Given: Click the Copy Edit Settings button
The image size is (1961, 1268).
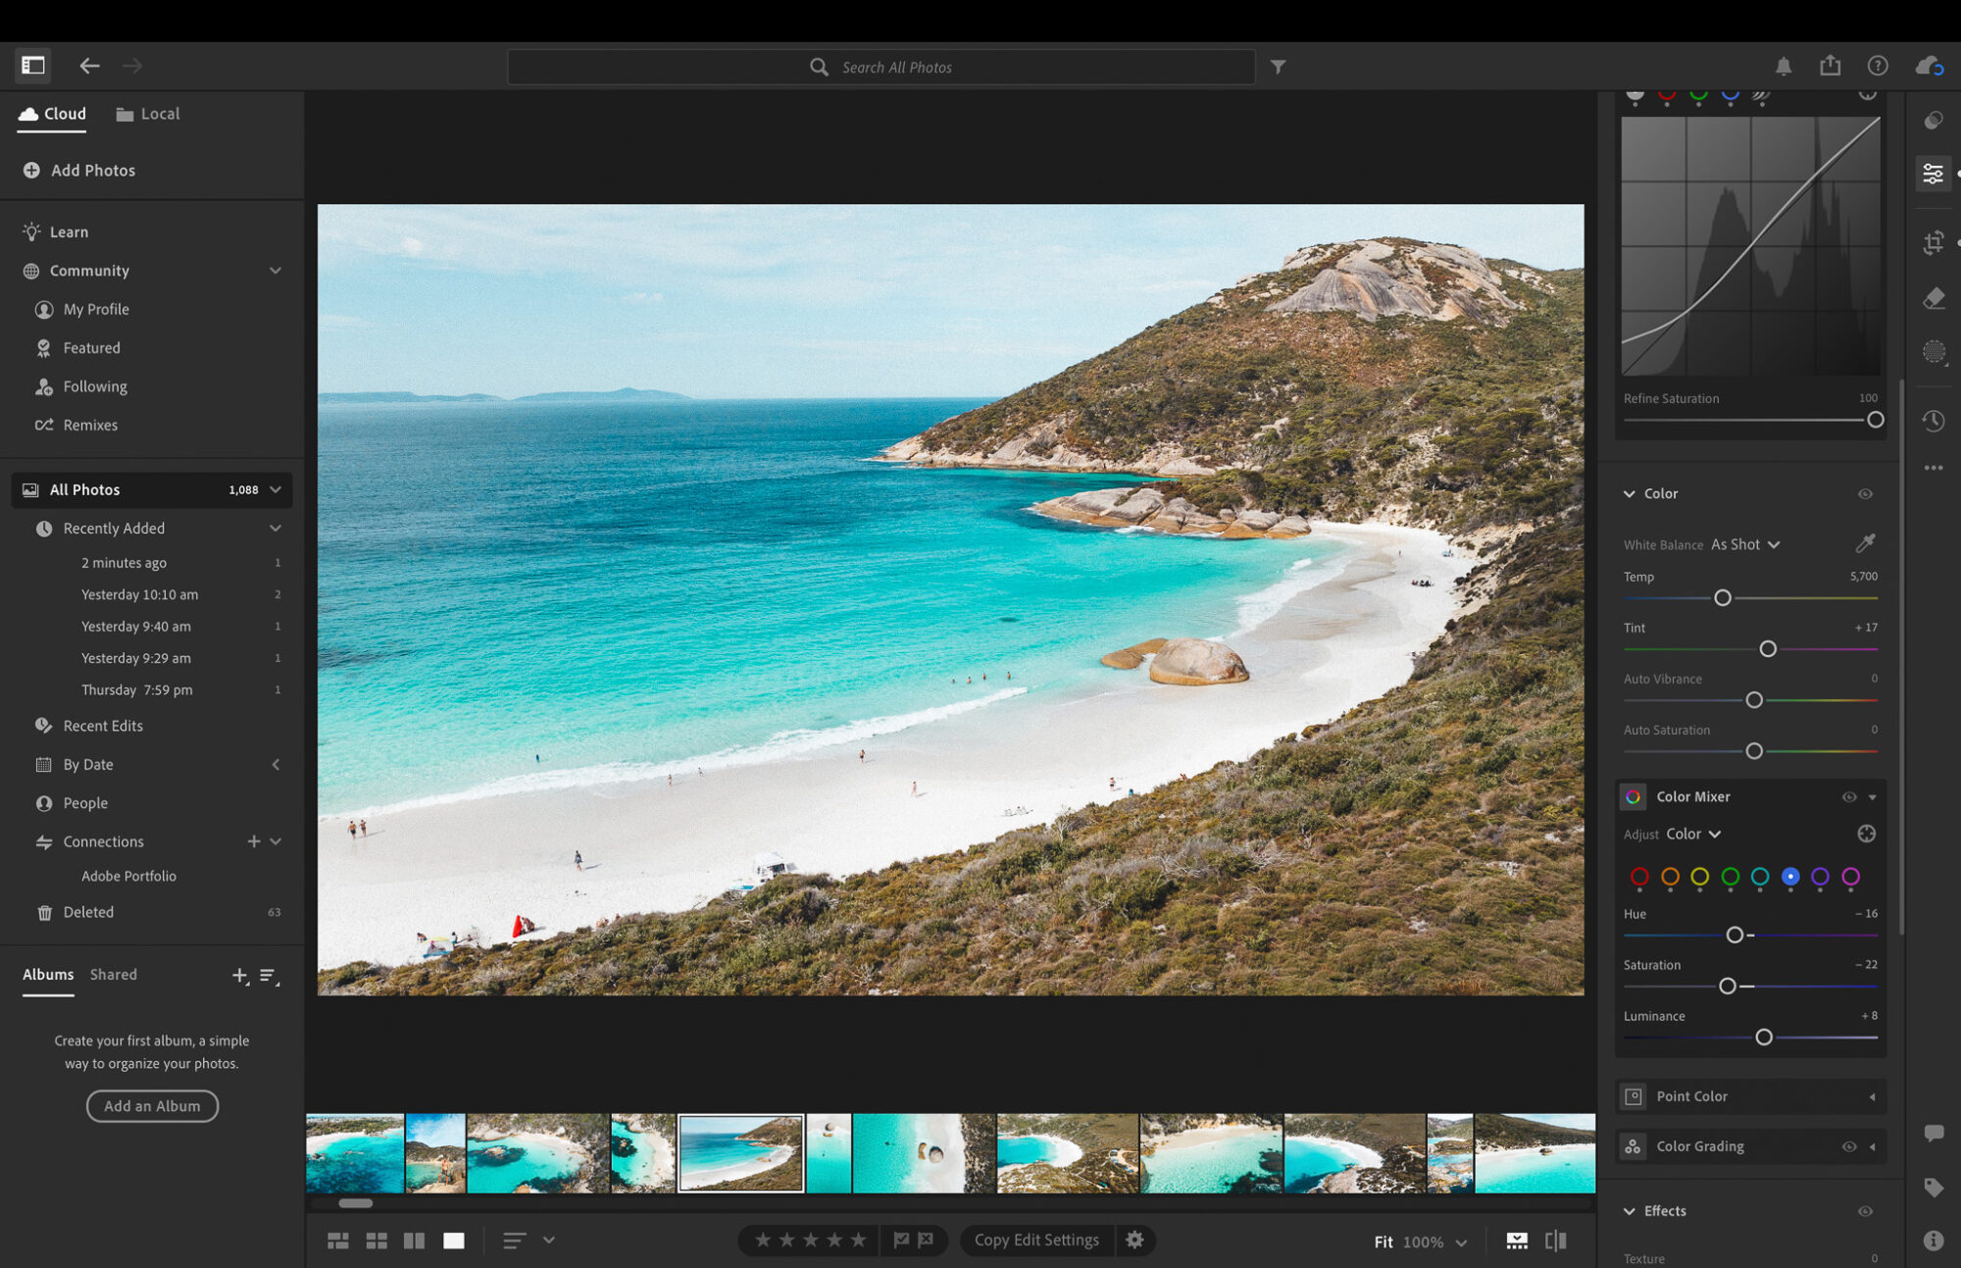Looking at the screenshot, I should coord(1036,1240).
